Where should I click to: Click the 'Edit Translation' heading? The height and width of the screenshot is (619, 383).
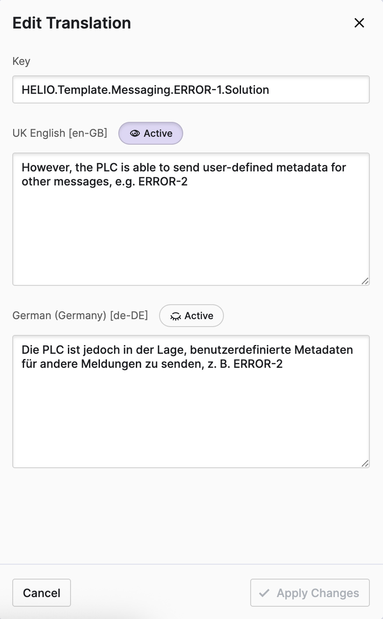[x=72, y=23]
